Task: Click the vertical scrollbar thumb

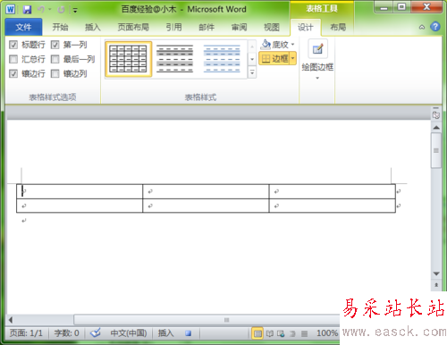Action: 436,150
